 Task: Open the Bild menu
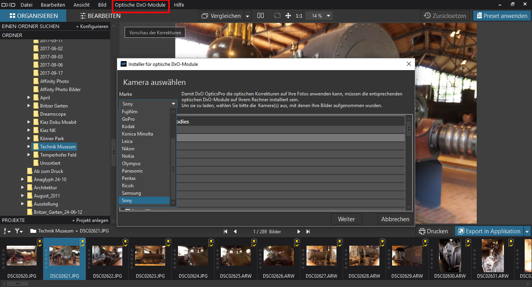click(x=102, y=5)
